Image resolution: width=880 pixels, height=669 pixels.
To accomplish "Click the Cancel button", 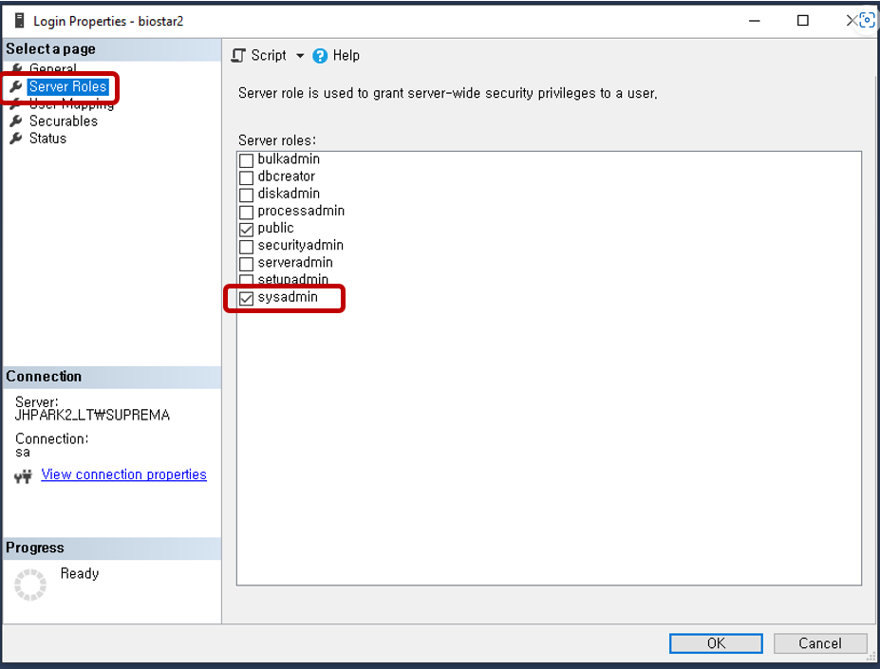I will click(x=819, y=643).
